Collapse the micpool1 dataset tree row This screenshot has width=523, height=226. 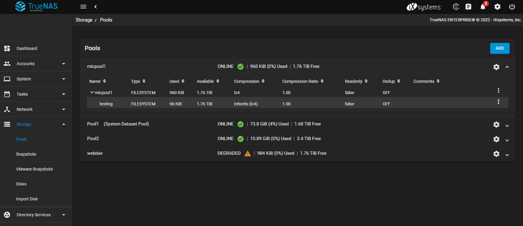click(92, 93)
